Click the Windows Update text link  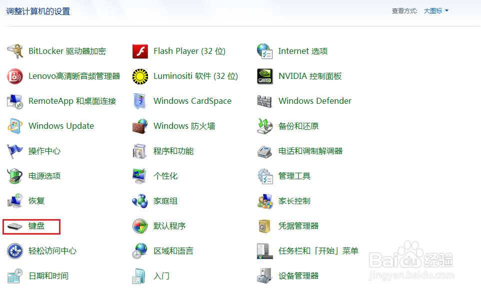(61, 126)
